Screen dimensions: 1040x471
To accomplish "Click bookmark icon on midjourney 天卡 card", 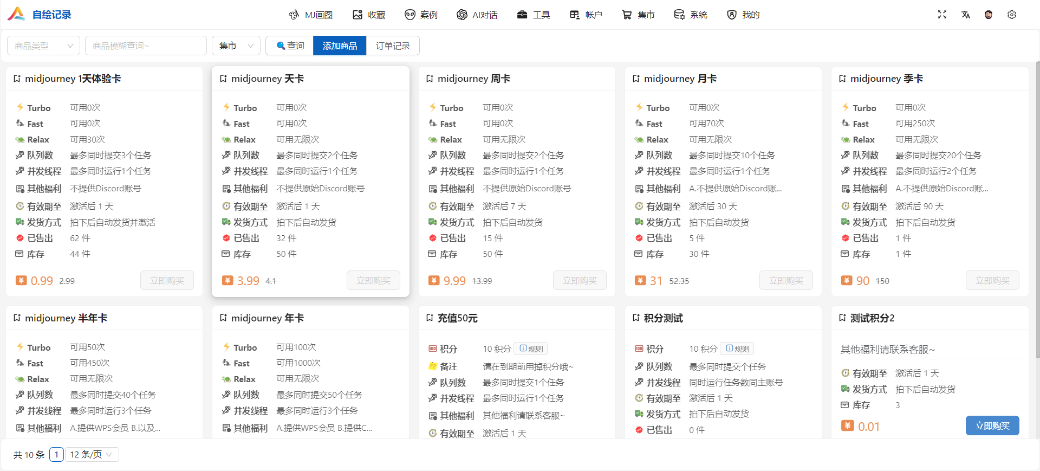I will (x=223, y=79).
